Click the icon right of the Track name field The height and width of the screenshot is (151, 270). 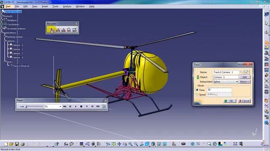(241, 72)
